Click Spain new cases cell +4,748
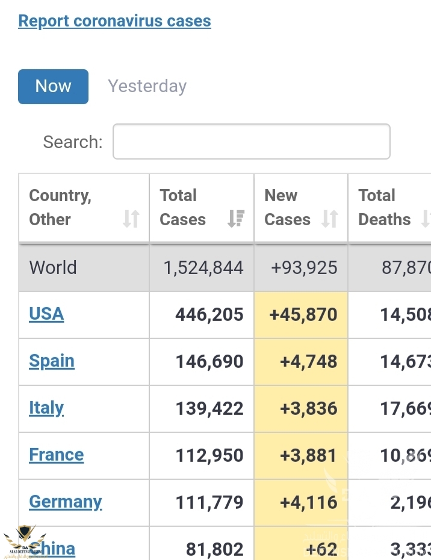This screenshot has height=560, width=431. click(308, 361)
